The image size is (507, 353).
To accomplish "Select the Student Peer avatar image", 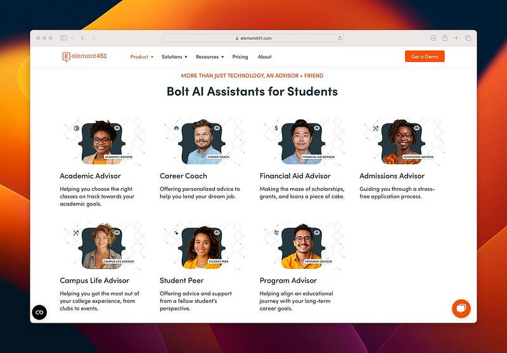I will click(x=202, y=247).
